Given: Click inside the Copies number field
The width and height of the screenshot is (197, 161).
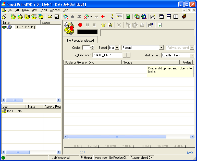Looking at the screenshot, I should [x=86, y=48].
